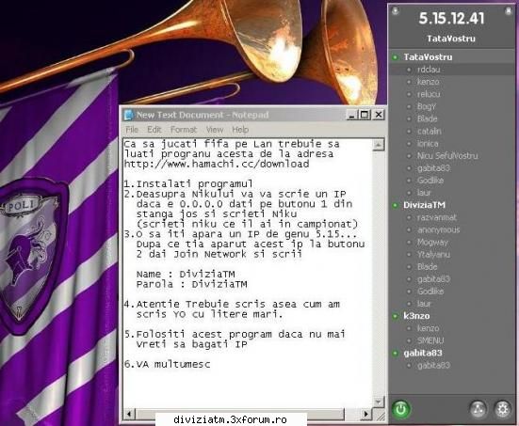Open the Notepad Help menu

tap(240, 130)
